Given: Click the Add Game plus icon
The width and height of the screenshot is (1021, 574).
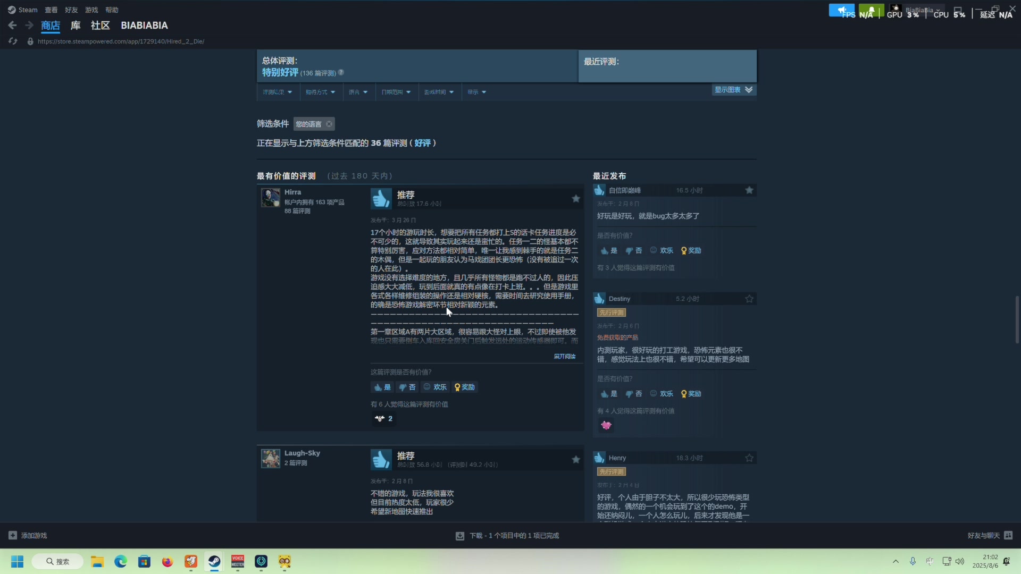Looking at the screenshot, I should point(13,535).
